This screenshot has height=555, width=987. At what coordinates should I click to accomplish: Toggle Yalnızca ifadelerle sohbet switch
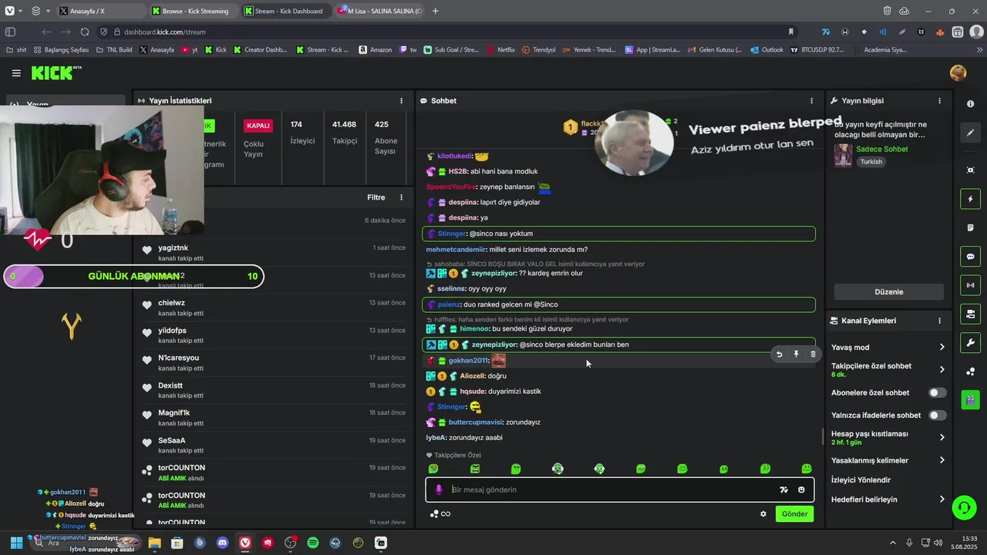pyautogui.click(x=937, y=415)
